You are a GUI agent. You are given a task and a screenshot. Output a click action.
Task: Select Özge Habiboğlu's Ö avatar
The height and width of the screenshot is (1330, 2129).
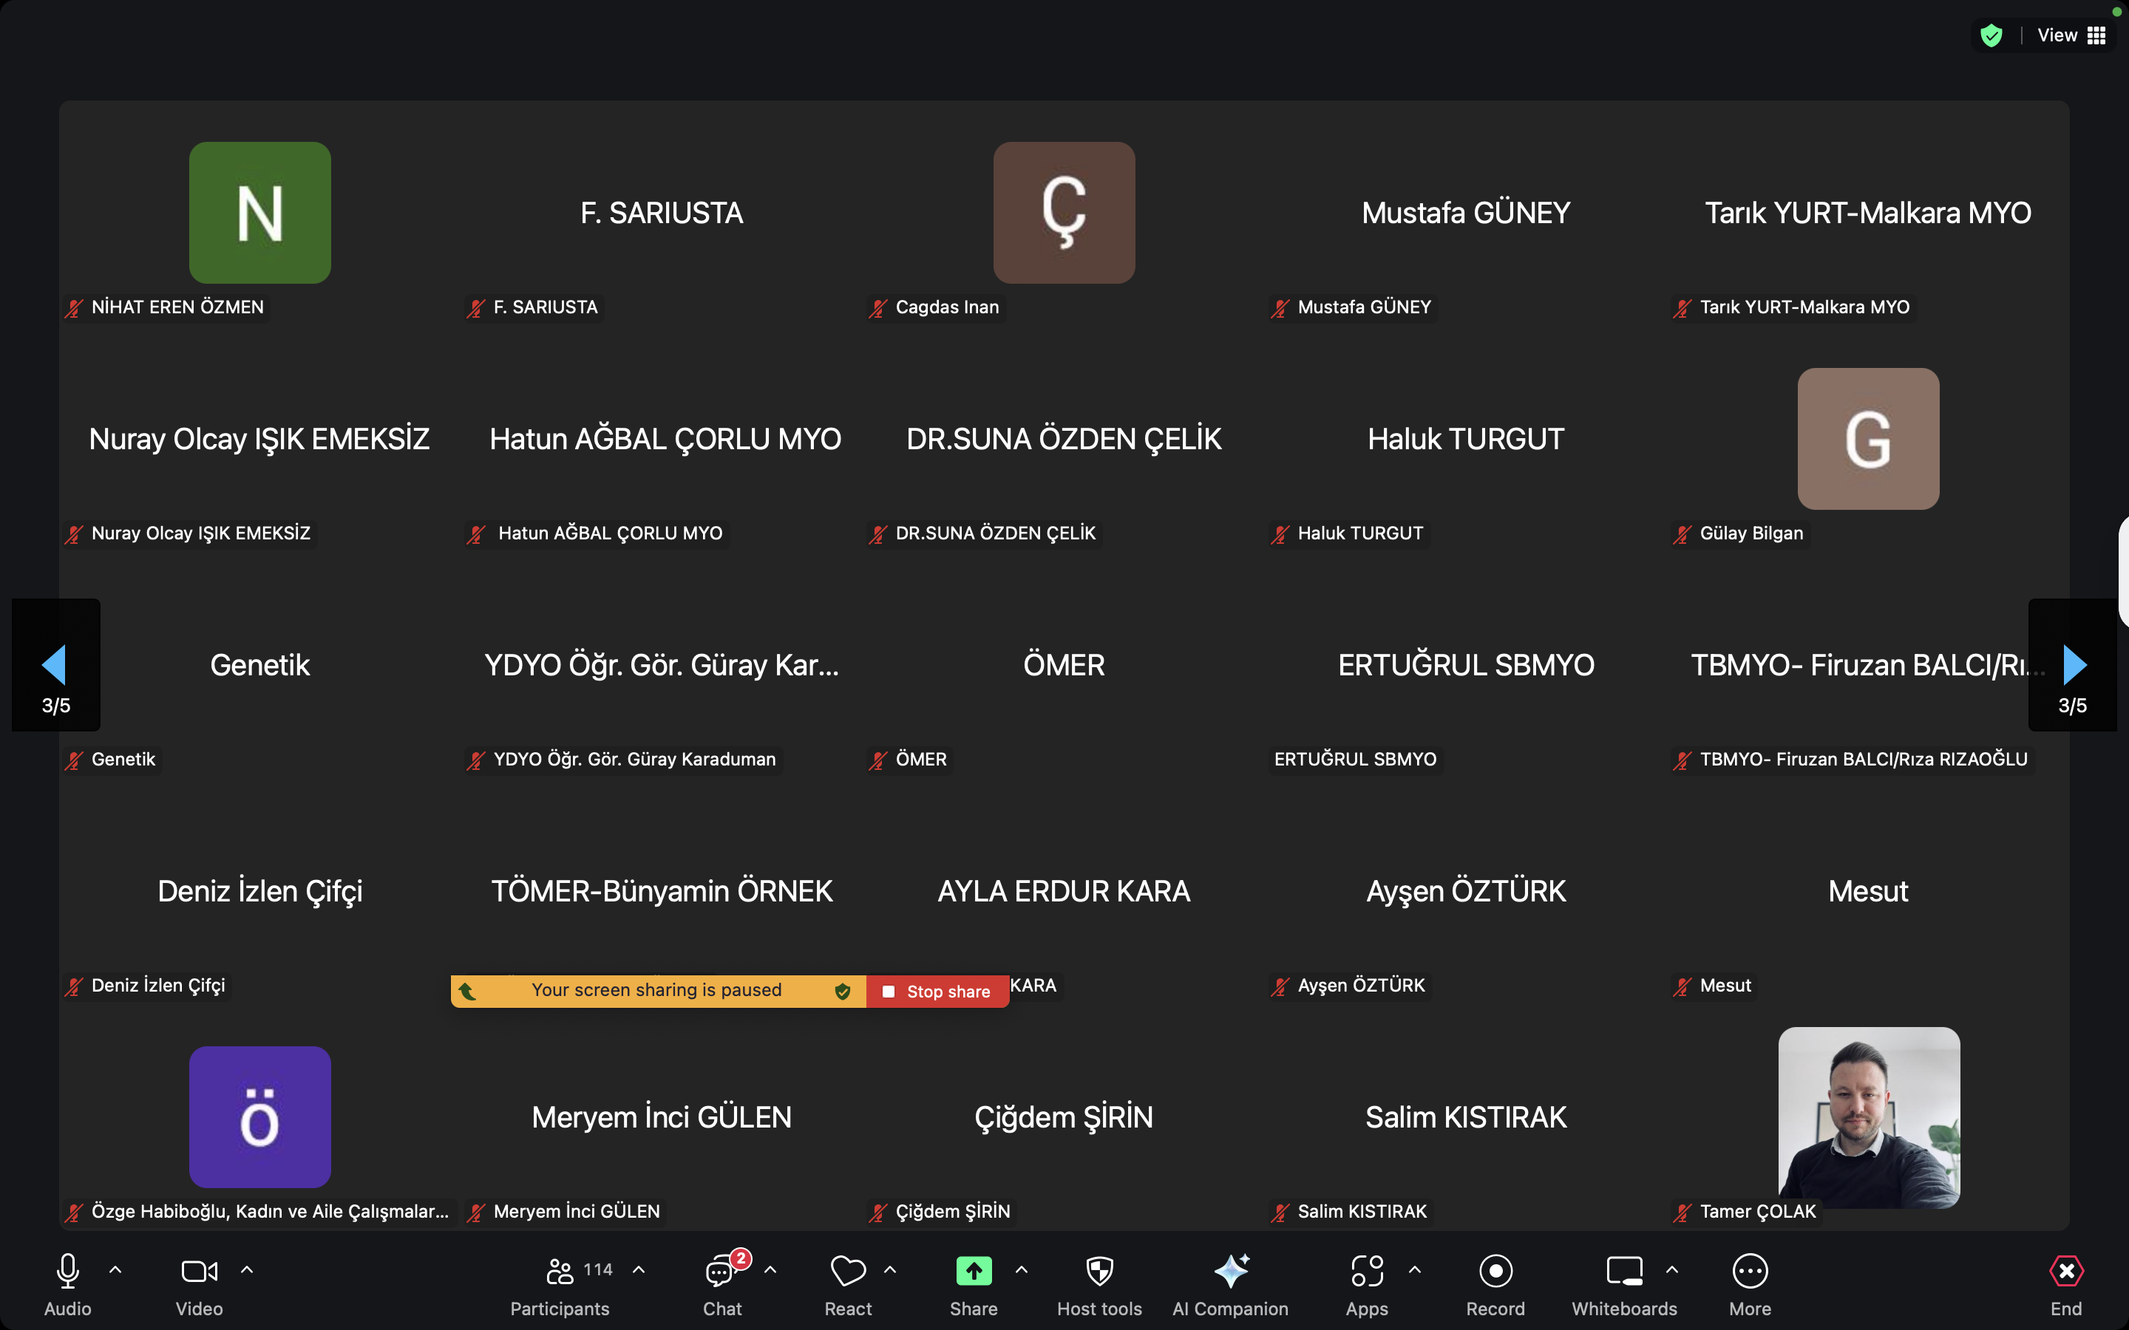point(260,1117)
